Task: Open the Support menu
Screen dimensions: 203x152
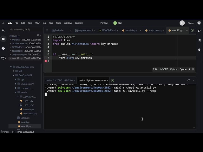Action: [79, 23]
